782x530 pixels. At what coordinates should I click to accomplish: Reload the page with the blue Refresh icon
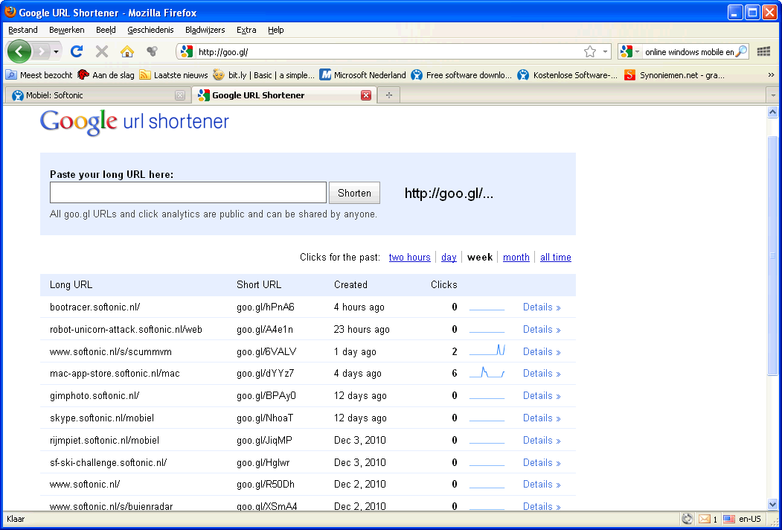click(x=77, y=51)
